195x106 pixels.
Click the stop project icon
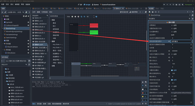coord(170,5)
